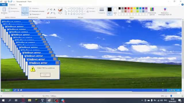Click the Save icon in title bar
Viewport: 184px width, 103px height.
(x=5, y=1)
